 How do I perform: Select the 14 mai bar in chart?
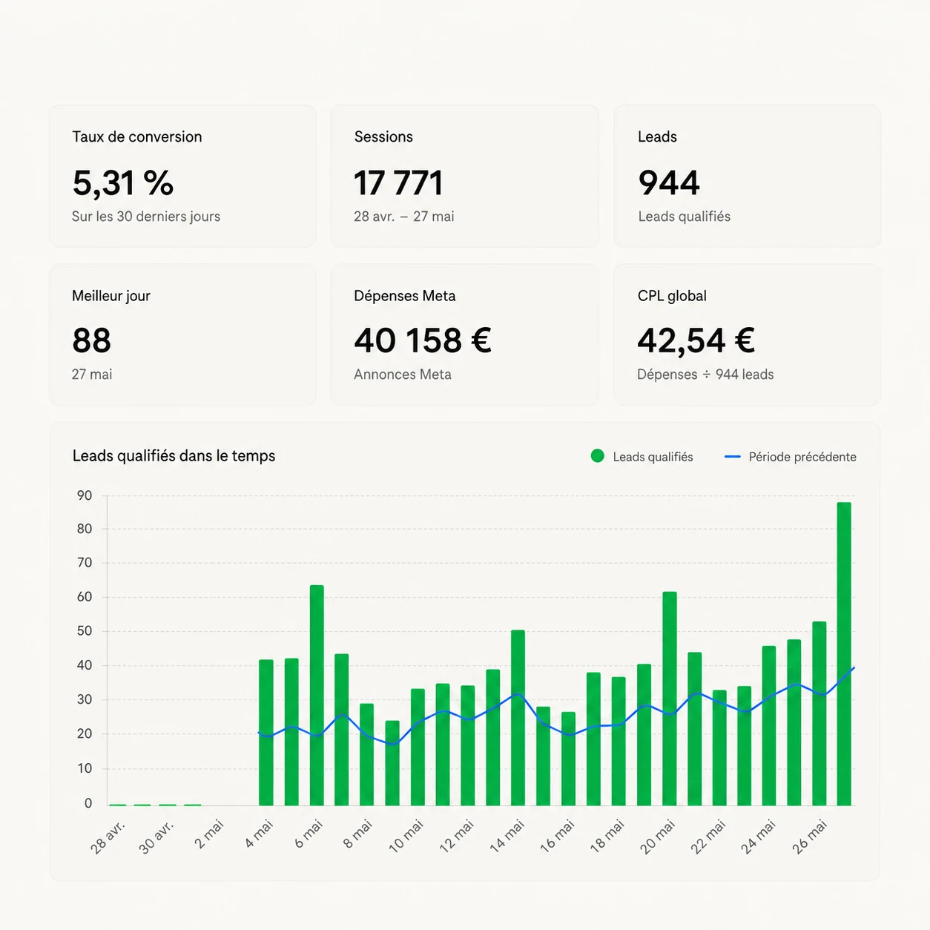(518, 718)
